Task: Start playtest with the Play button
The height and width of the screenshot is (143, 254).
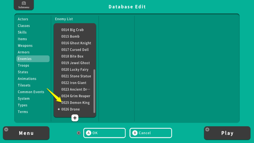Action: click(x=227, y=133)
